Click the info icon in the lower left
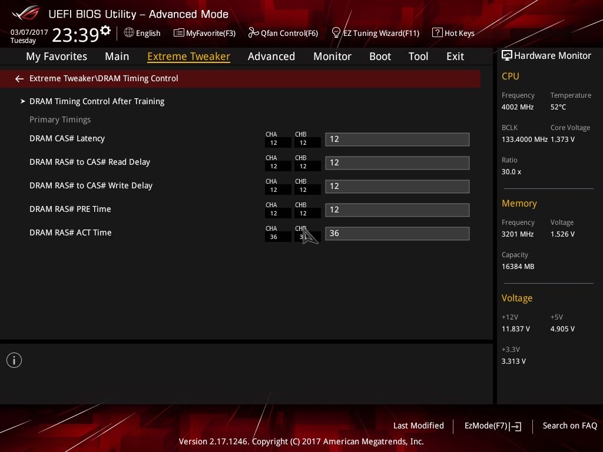Screen dimensions: 603x452 [14, 360]
